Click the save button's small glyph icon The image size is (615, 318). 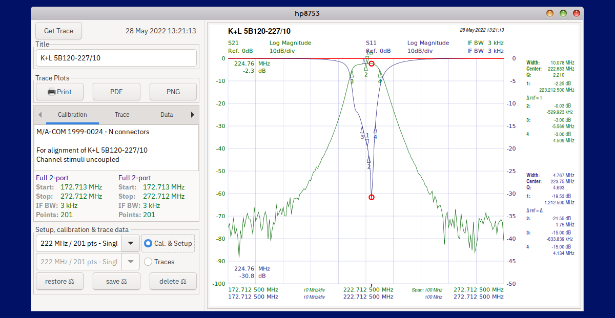(x=125, y=281)
